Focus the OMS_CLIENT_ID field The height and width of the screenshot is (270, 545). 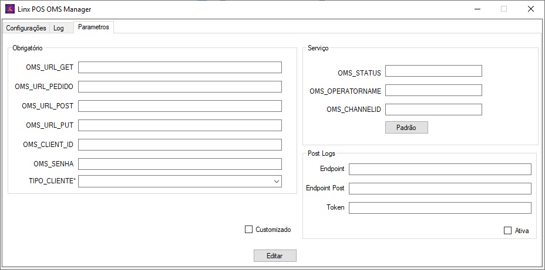pyautogui.click(x=180, y=145)
